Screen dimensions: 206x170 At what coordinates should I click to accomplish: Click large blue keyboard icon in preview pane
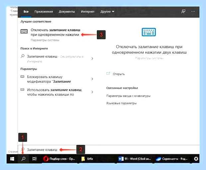[x=149, y=32]
